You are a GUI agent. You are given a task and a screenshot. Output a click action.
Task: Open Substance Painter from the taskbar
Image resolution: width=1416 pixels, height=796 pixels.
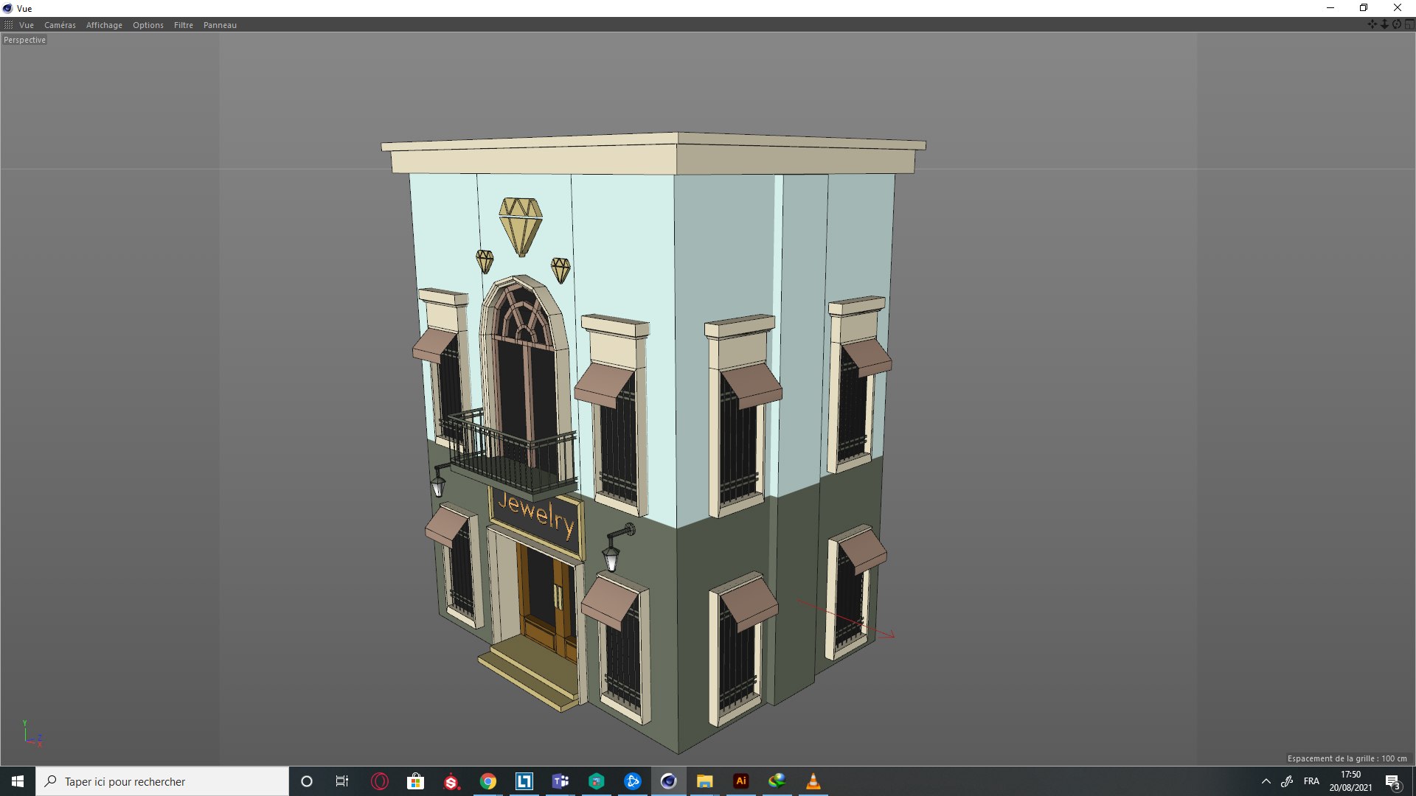(451, 781)
